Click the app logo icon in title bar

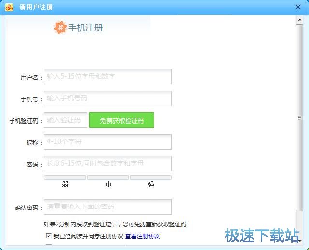pos(9,7)
